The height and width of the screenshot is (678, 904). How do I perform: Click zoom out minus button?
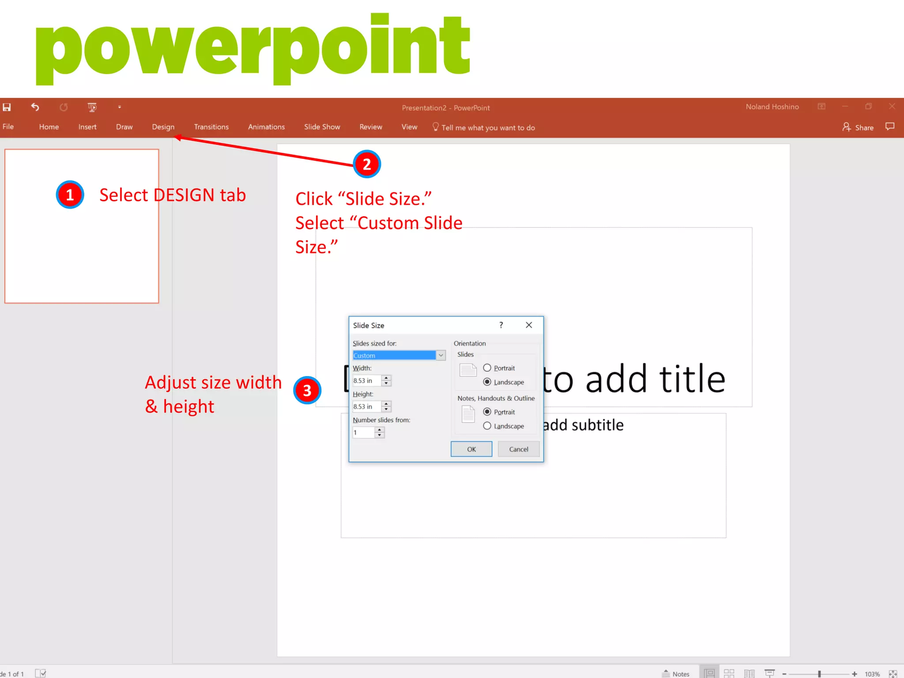[784, 674]
